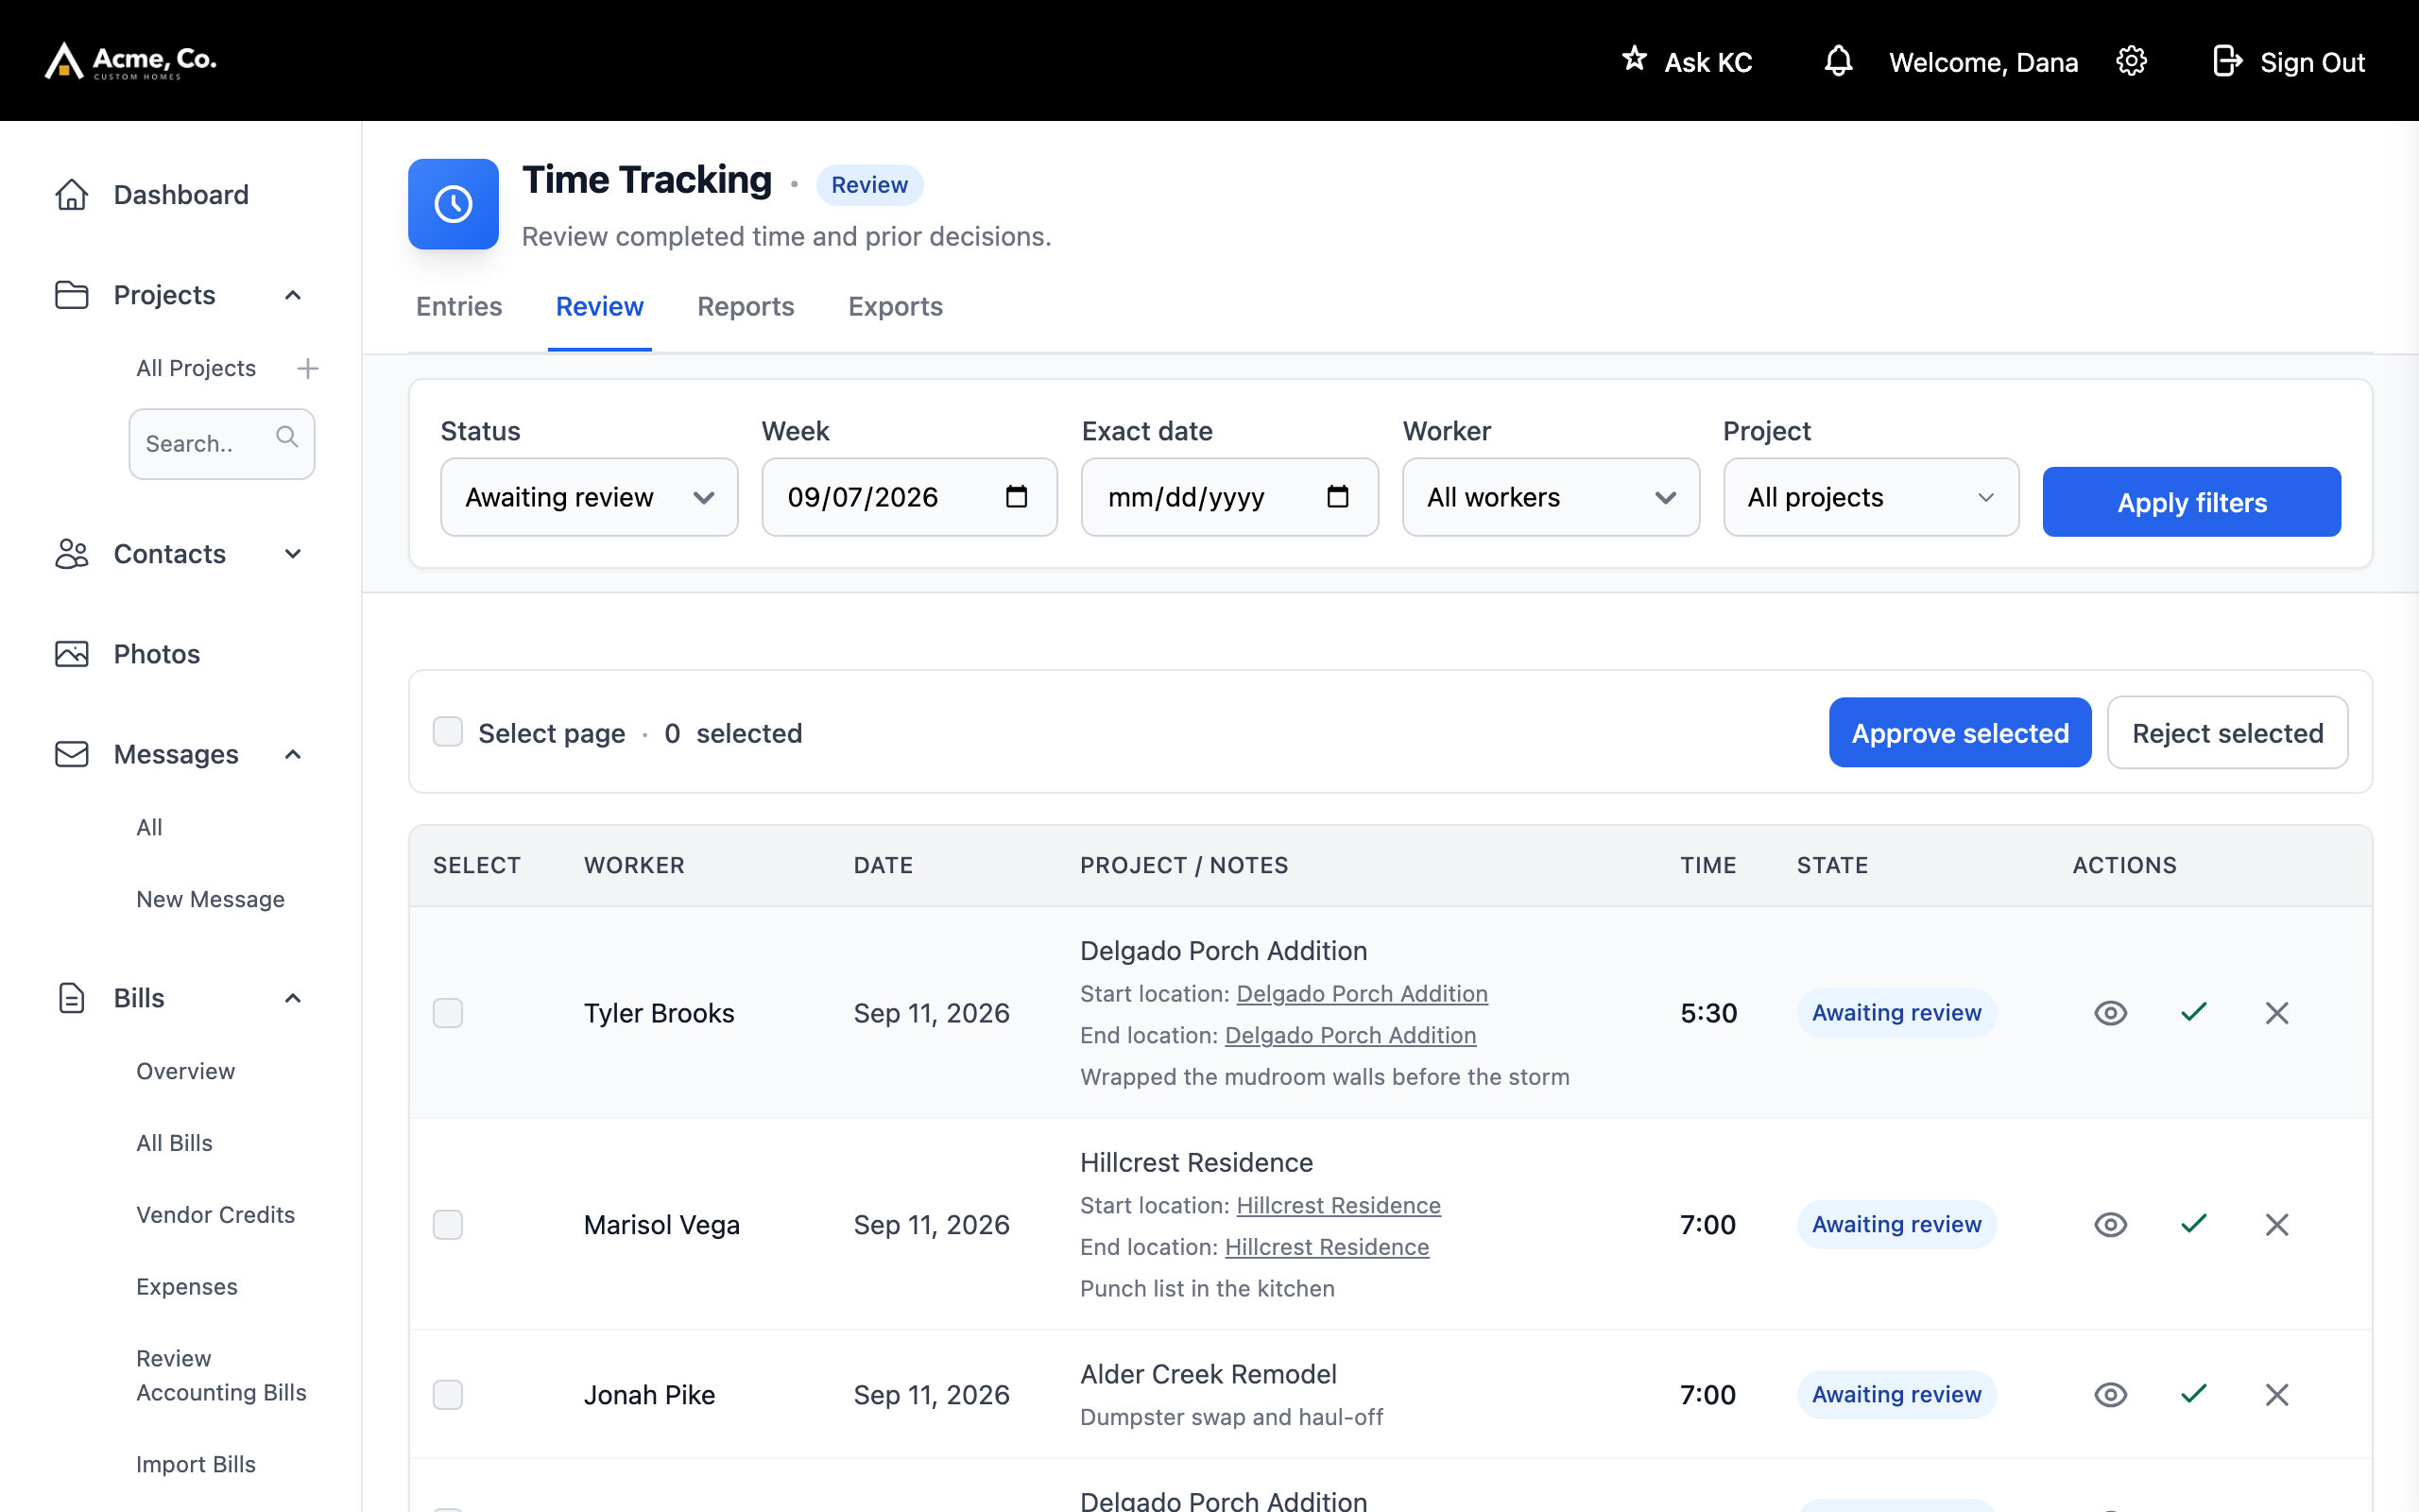View Marisol Vega entry with the eye icon
The image size is (2419, 1512).
tap(2110, 1224)
